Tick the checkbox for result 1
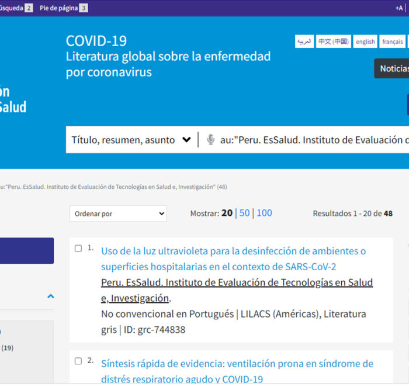 78,248
